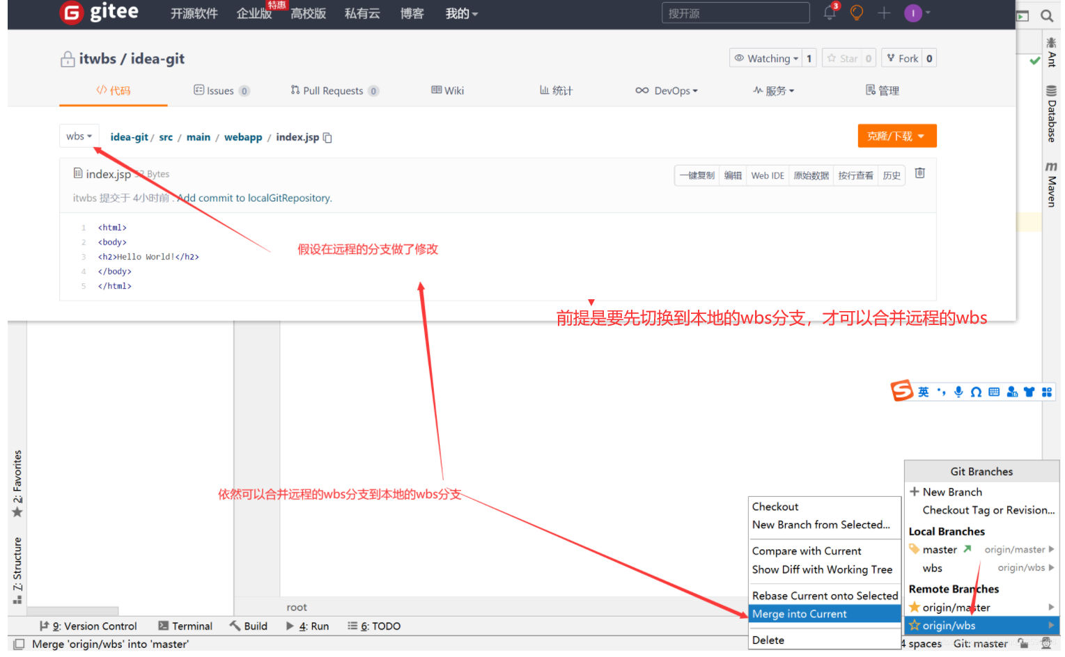Screen dimensions: 1065x657
Task: Open the Database tool window
Action: coord(1051,113)
